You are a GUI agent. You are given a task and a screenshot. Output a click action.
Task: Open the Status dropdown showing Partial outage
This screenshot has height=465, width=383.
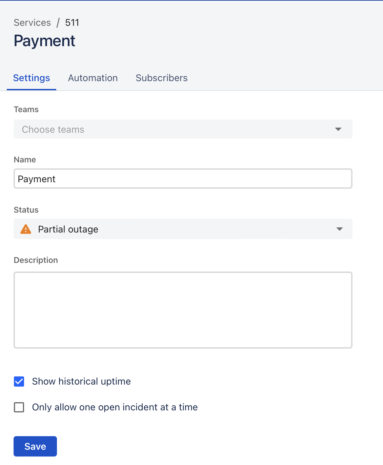[183, 229]
